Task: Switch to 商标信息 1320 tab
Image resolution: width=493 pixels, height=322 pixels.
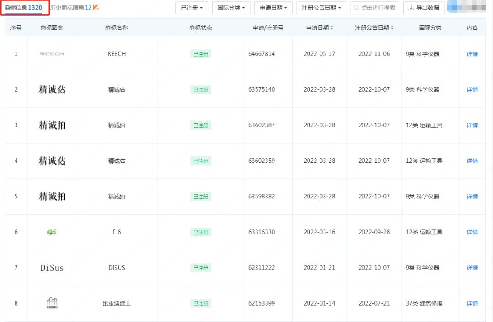Action: [23, 8]
